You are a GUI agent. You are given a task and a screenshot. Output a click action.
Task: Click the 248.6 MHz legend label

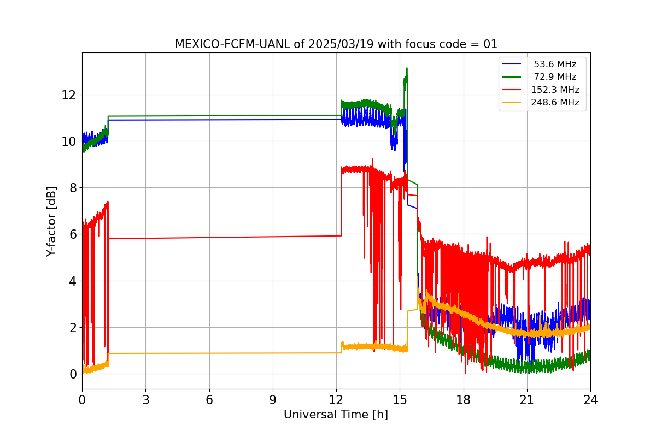pyautogui.click(x=555, y=103)
